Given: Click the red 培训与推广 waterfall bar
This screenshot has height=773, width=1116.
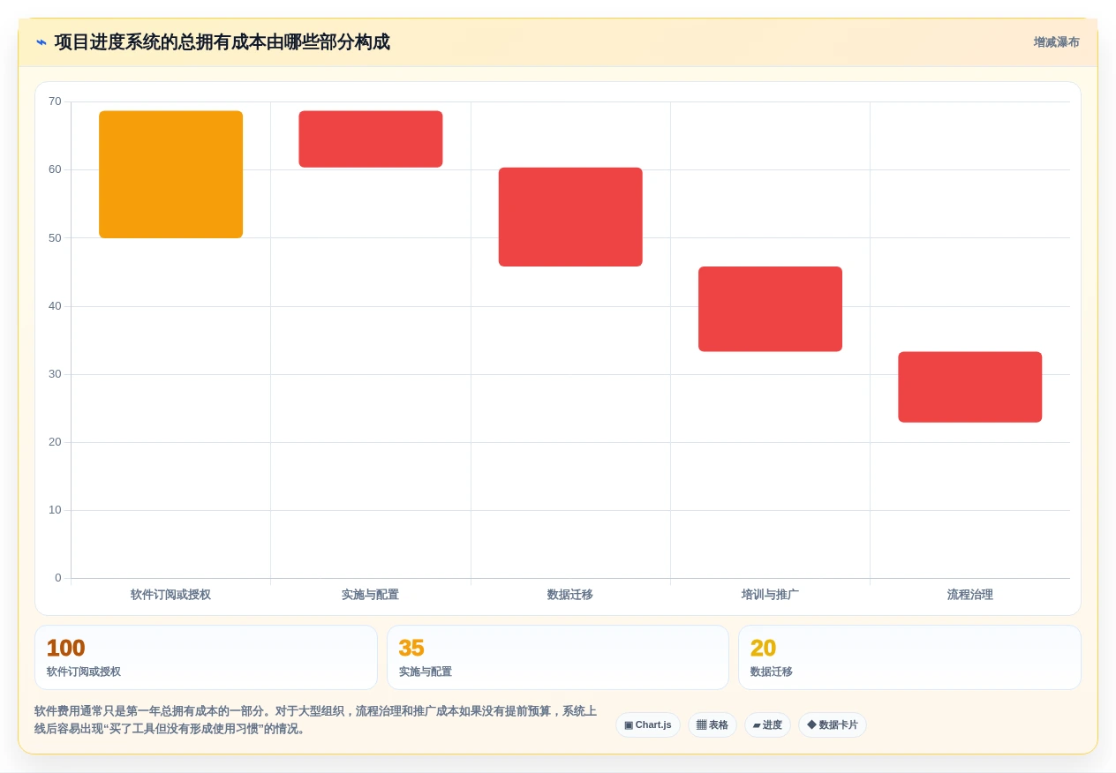Looking at the screenshot, I should click(x=770, y=309).
